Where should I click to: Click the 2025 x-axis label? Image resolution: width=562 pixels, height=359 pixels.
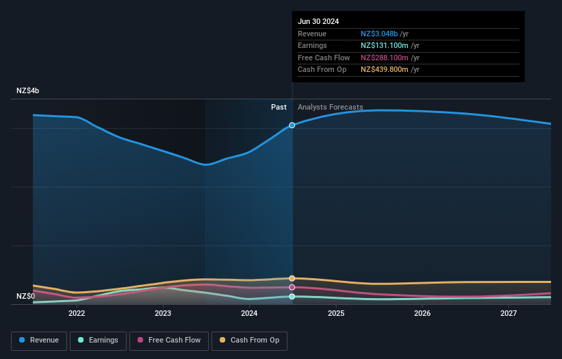coord(336,313)
